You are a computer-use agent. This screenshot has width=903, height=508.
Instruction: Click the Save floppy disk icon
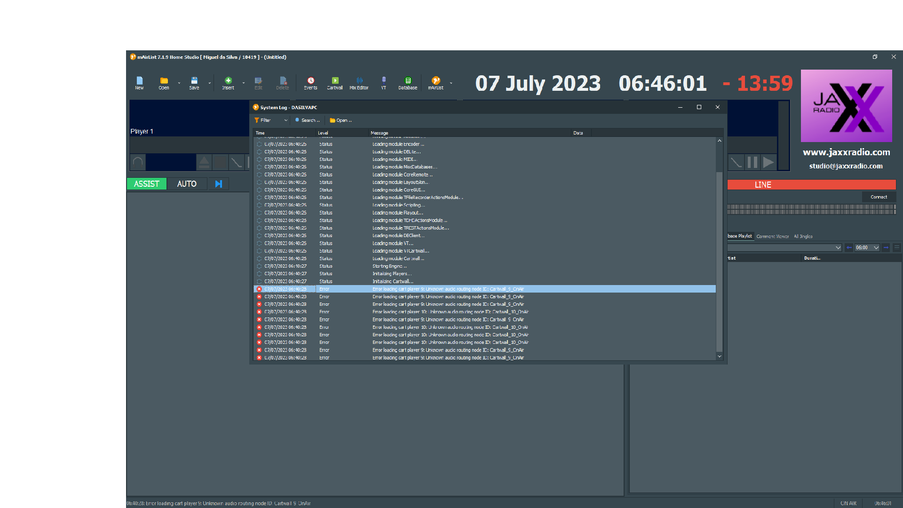[x=194, y=83]
